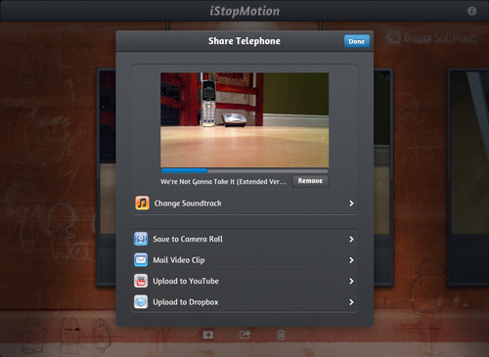This screenshot has width=489, height=357.
Task: Choose Upload to Dropbox
Action: click(244, 302)
